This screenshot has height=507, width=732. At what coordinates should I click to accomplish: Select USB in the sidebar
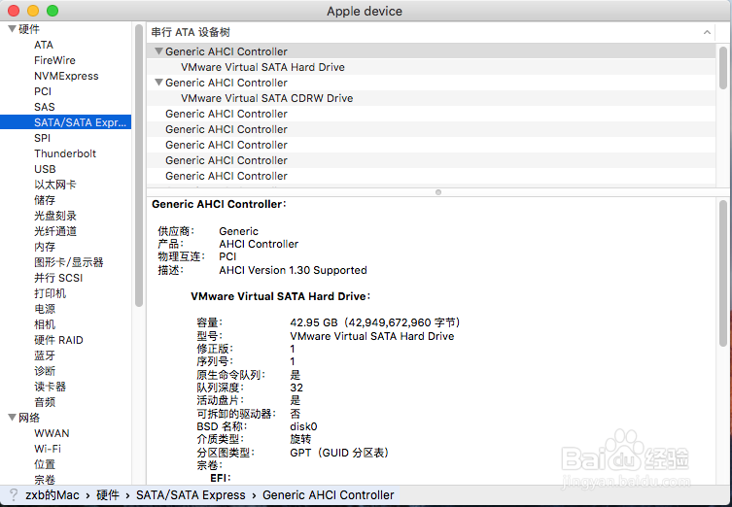tap(45, 169)
